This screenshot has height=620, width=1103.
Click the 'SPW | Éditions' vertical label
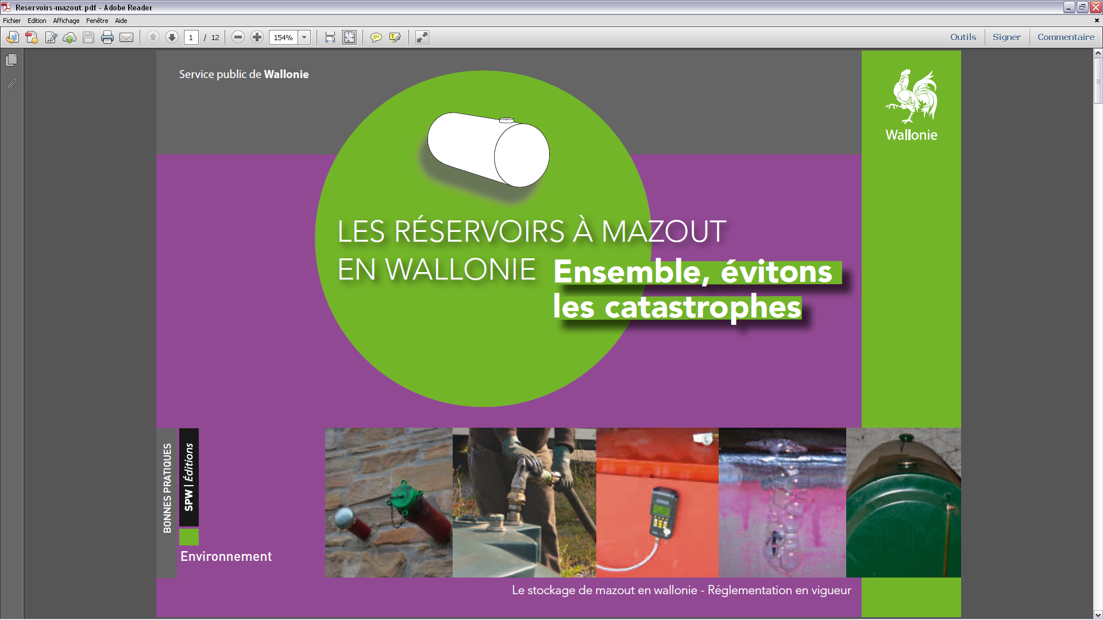188,477
